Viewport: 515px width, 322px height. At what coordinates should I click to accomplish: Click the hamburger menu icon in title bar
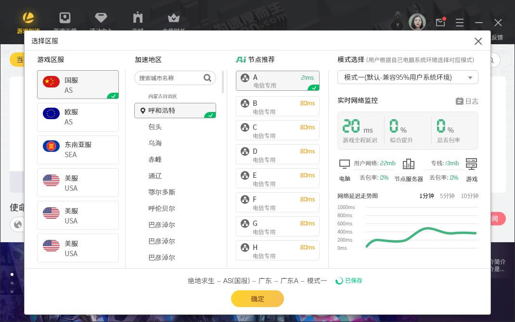(x=460, y=23)
